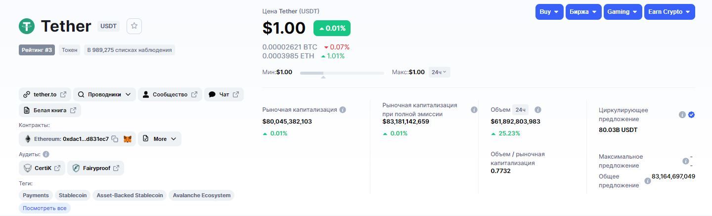Expand the Earn Crypto menu
Image resolution: width=712 pixels, height=216 pixels.
click(669, 12)
